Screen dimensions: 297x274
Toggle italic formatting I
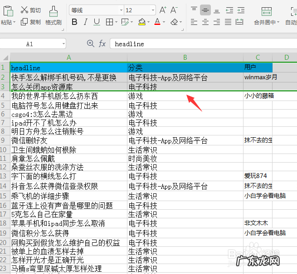[86, 22]
